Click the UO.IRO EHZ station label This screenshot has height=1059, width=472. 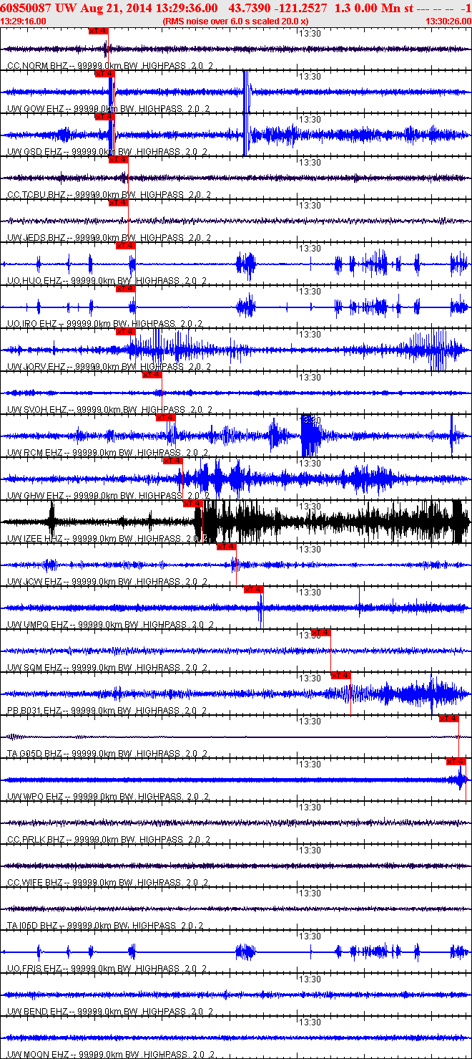tap(33, 324)
